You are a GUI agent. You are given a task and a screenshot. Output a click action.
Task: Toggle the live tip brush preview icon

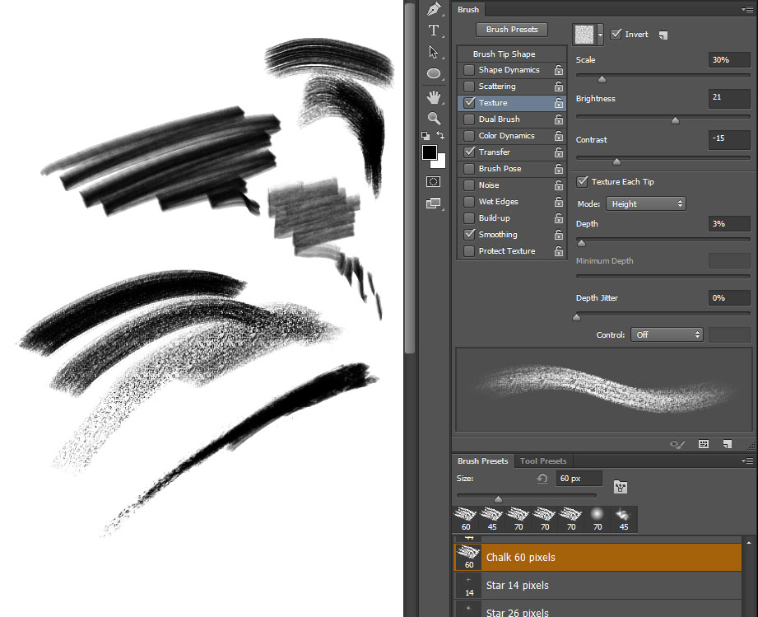click(677, 444)
